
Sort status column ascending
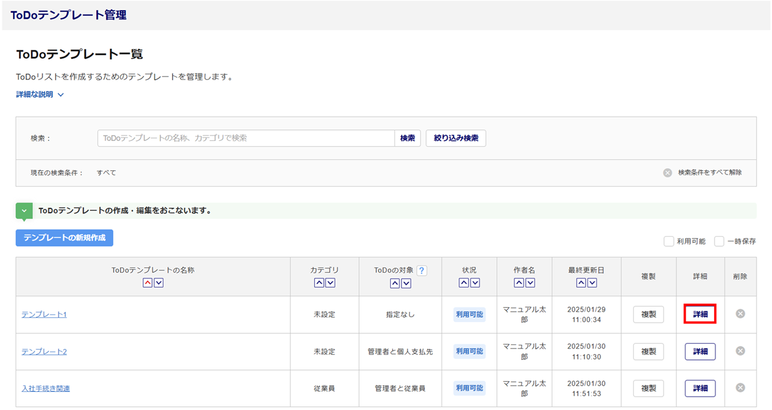tap(464, 283)
